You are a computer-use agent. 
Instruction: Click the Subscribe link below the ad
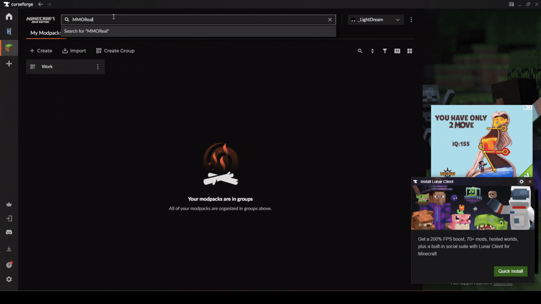[503, 283]
